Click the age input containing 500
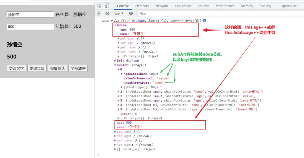This screenshot has height=158, width=304. [x=30, y=27]
